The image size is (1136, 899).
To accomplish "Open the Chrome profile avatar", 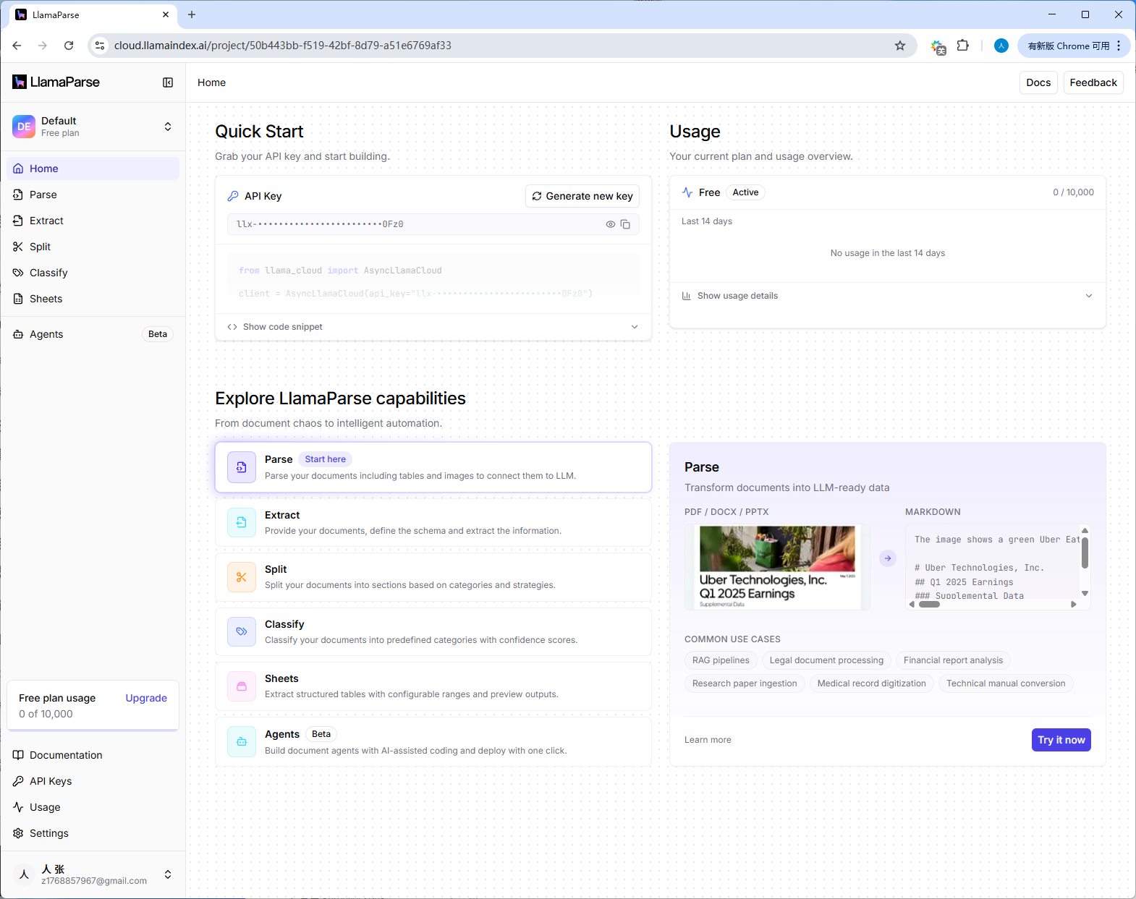I will (1001, 46).
